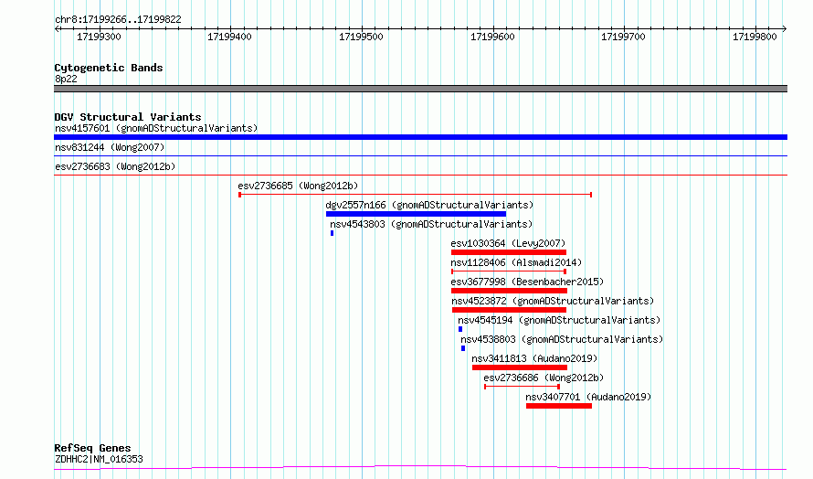Click the small blue nsv4538803 marker
813x479 pixels.
(x=463, y=348)
